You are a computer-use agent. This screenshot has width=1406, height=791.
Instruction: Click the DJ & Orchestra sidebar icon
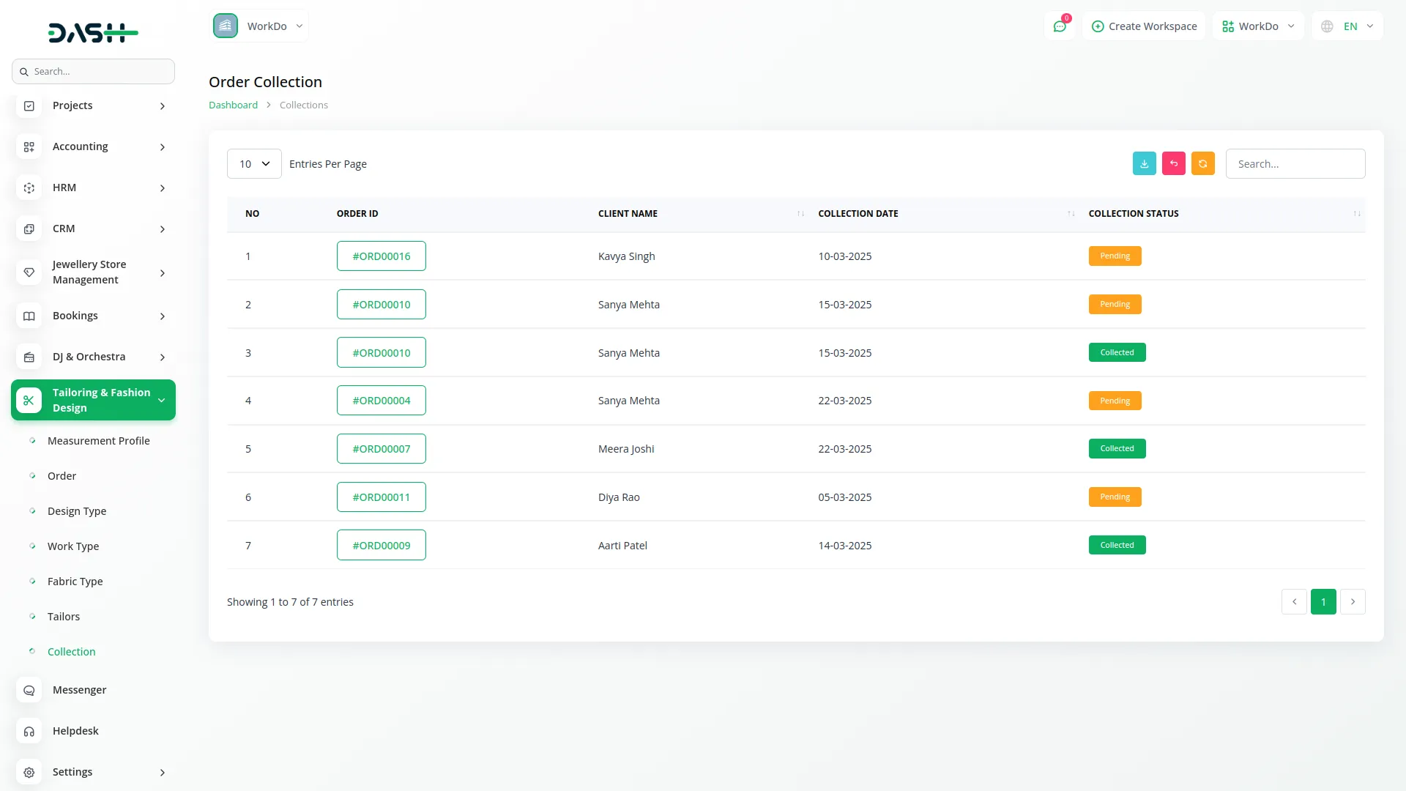tap(29, 357)
